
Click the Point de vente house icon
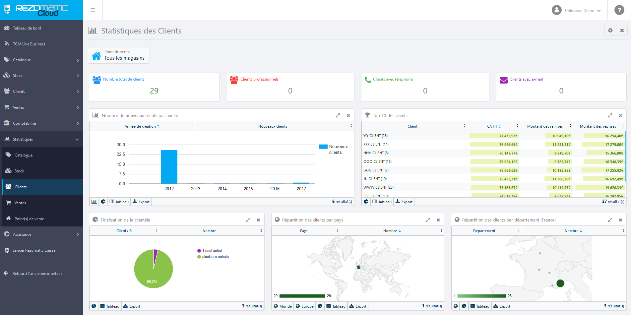[x=96, y=56]
